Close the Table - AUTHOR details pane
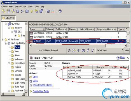This screenshot has width=131, height=101. point(128,58)
